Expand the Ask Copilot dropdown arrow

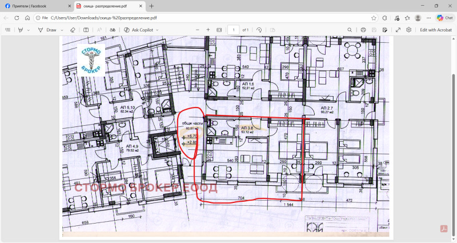pos(157,30)
